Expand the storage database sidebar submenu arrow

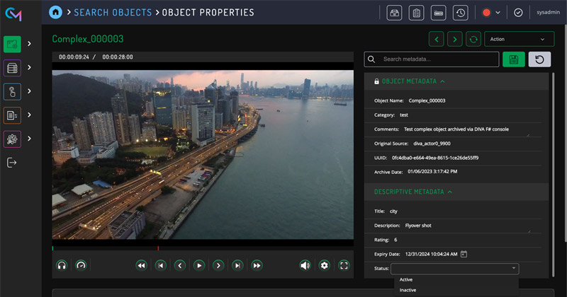click(29, 67)
